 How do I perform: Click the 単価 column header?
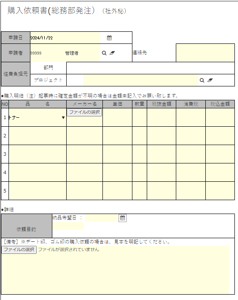117,104
